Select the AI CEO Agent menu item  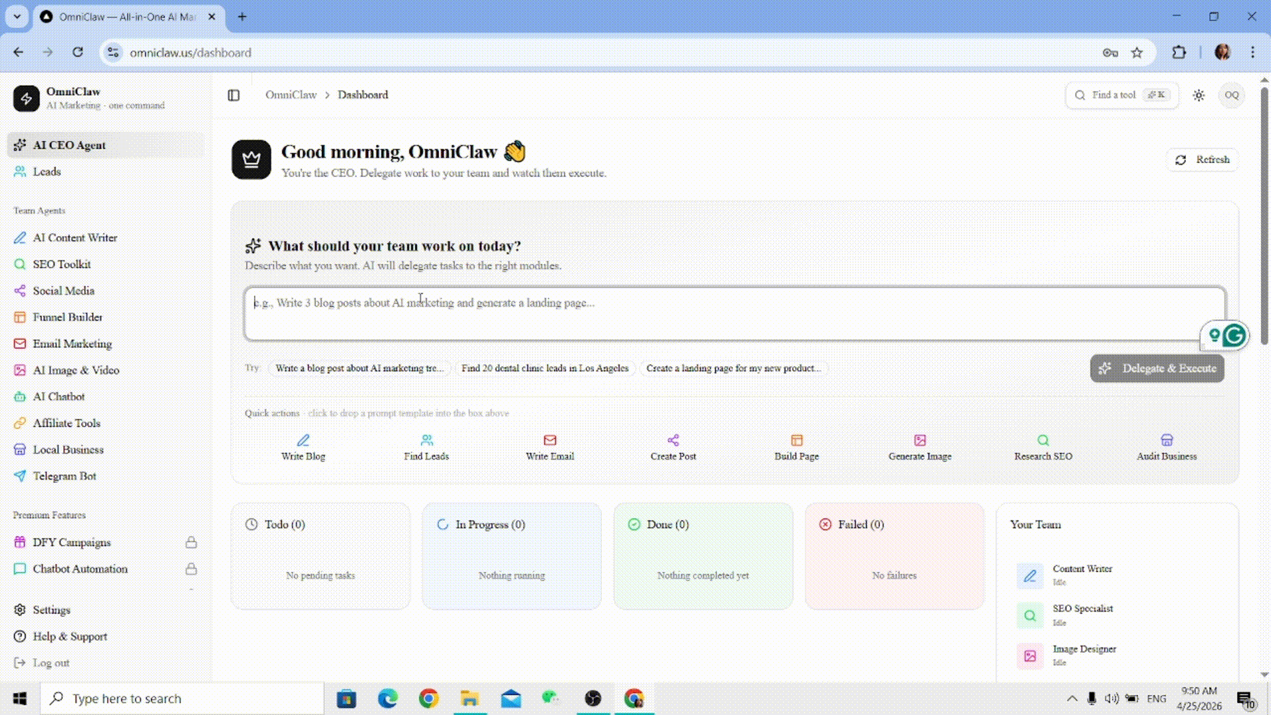(x=106, y=145)
